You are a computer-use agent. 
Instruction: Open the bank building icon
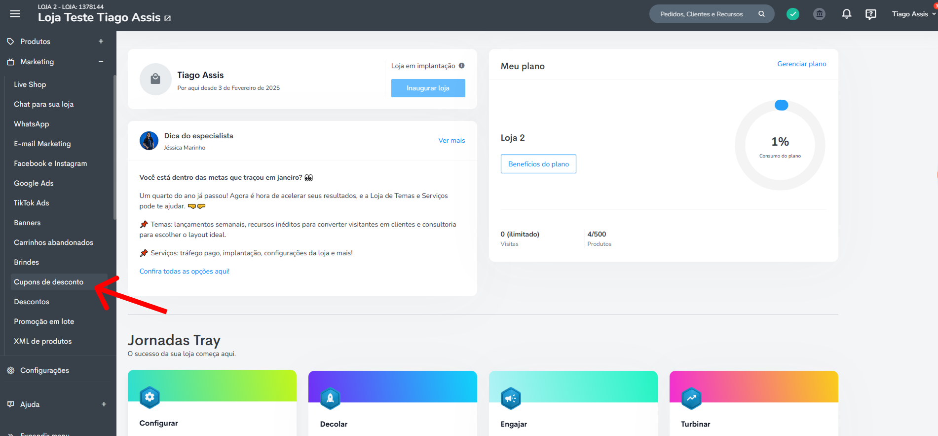click(819, 14)
